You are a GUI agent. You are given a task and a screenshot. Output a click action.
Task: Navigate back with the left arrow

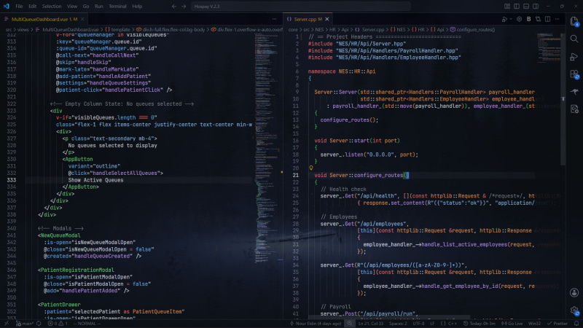click(x=174, y=7)
